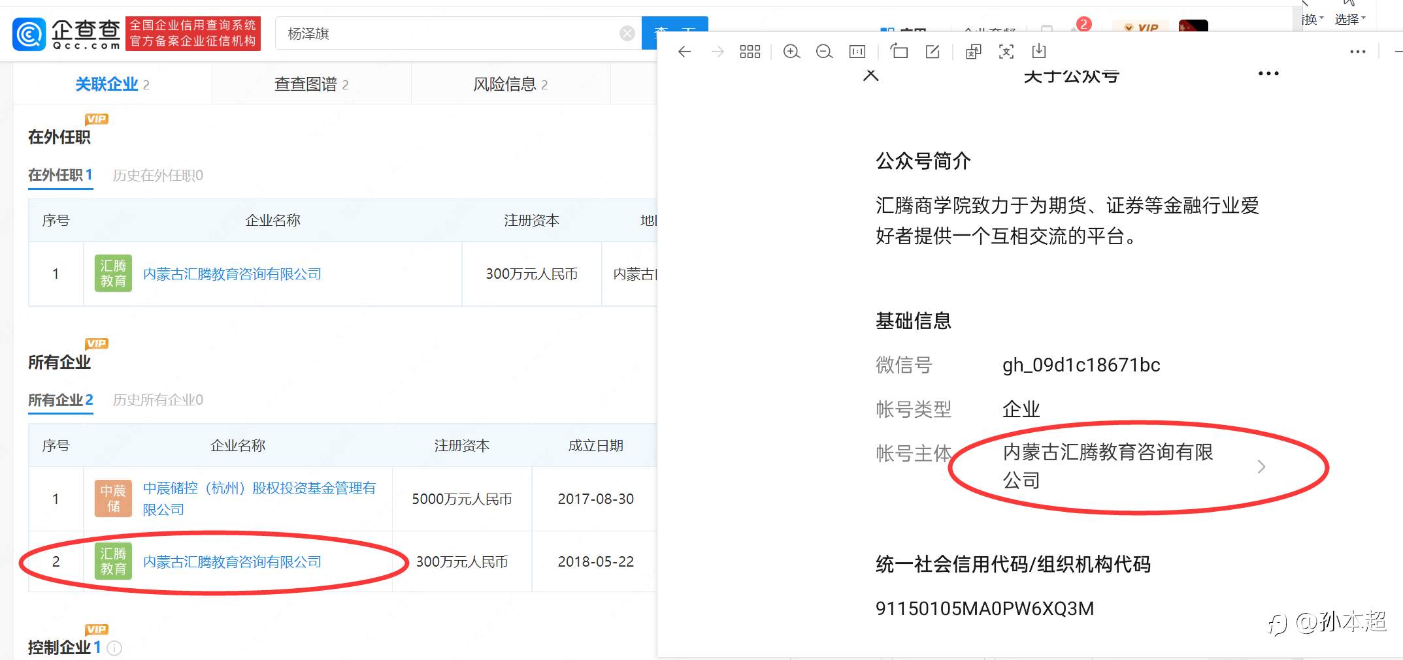Go back with the left arrow
Image resolution: width=1403 pixels, height=660 pixels.
pos(684,52)
